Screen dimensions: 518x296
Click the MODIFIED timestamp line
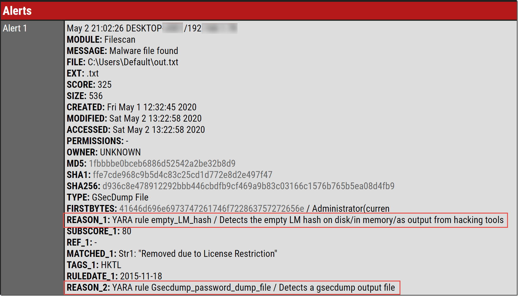coord(134,118)
